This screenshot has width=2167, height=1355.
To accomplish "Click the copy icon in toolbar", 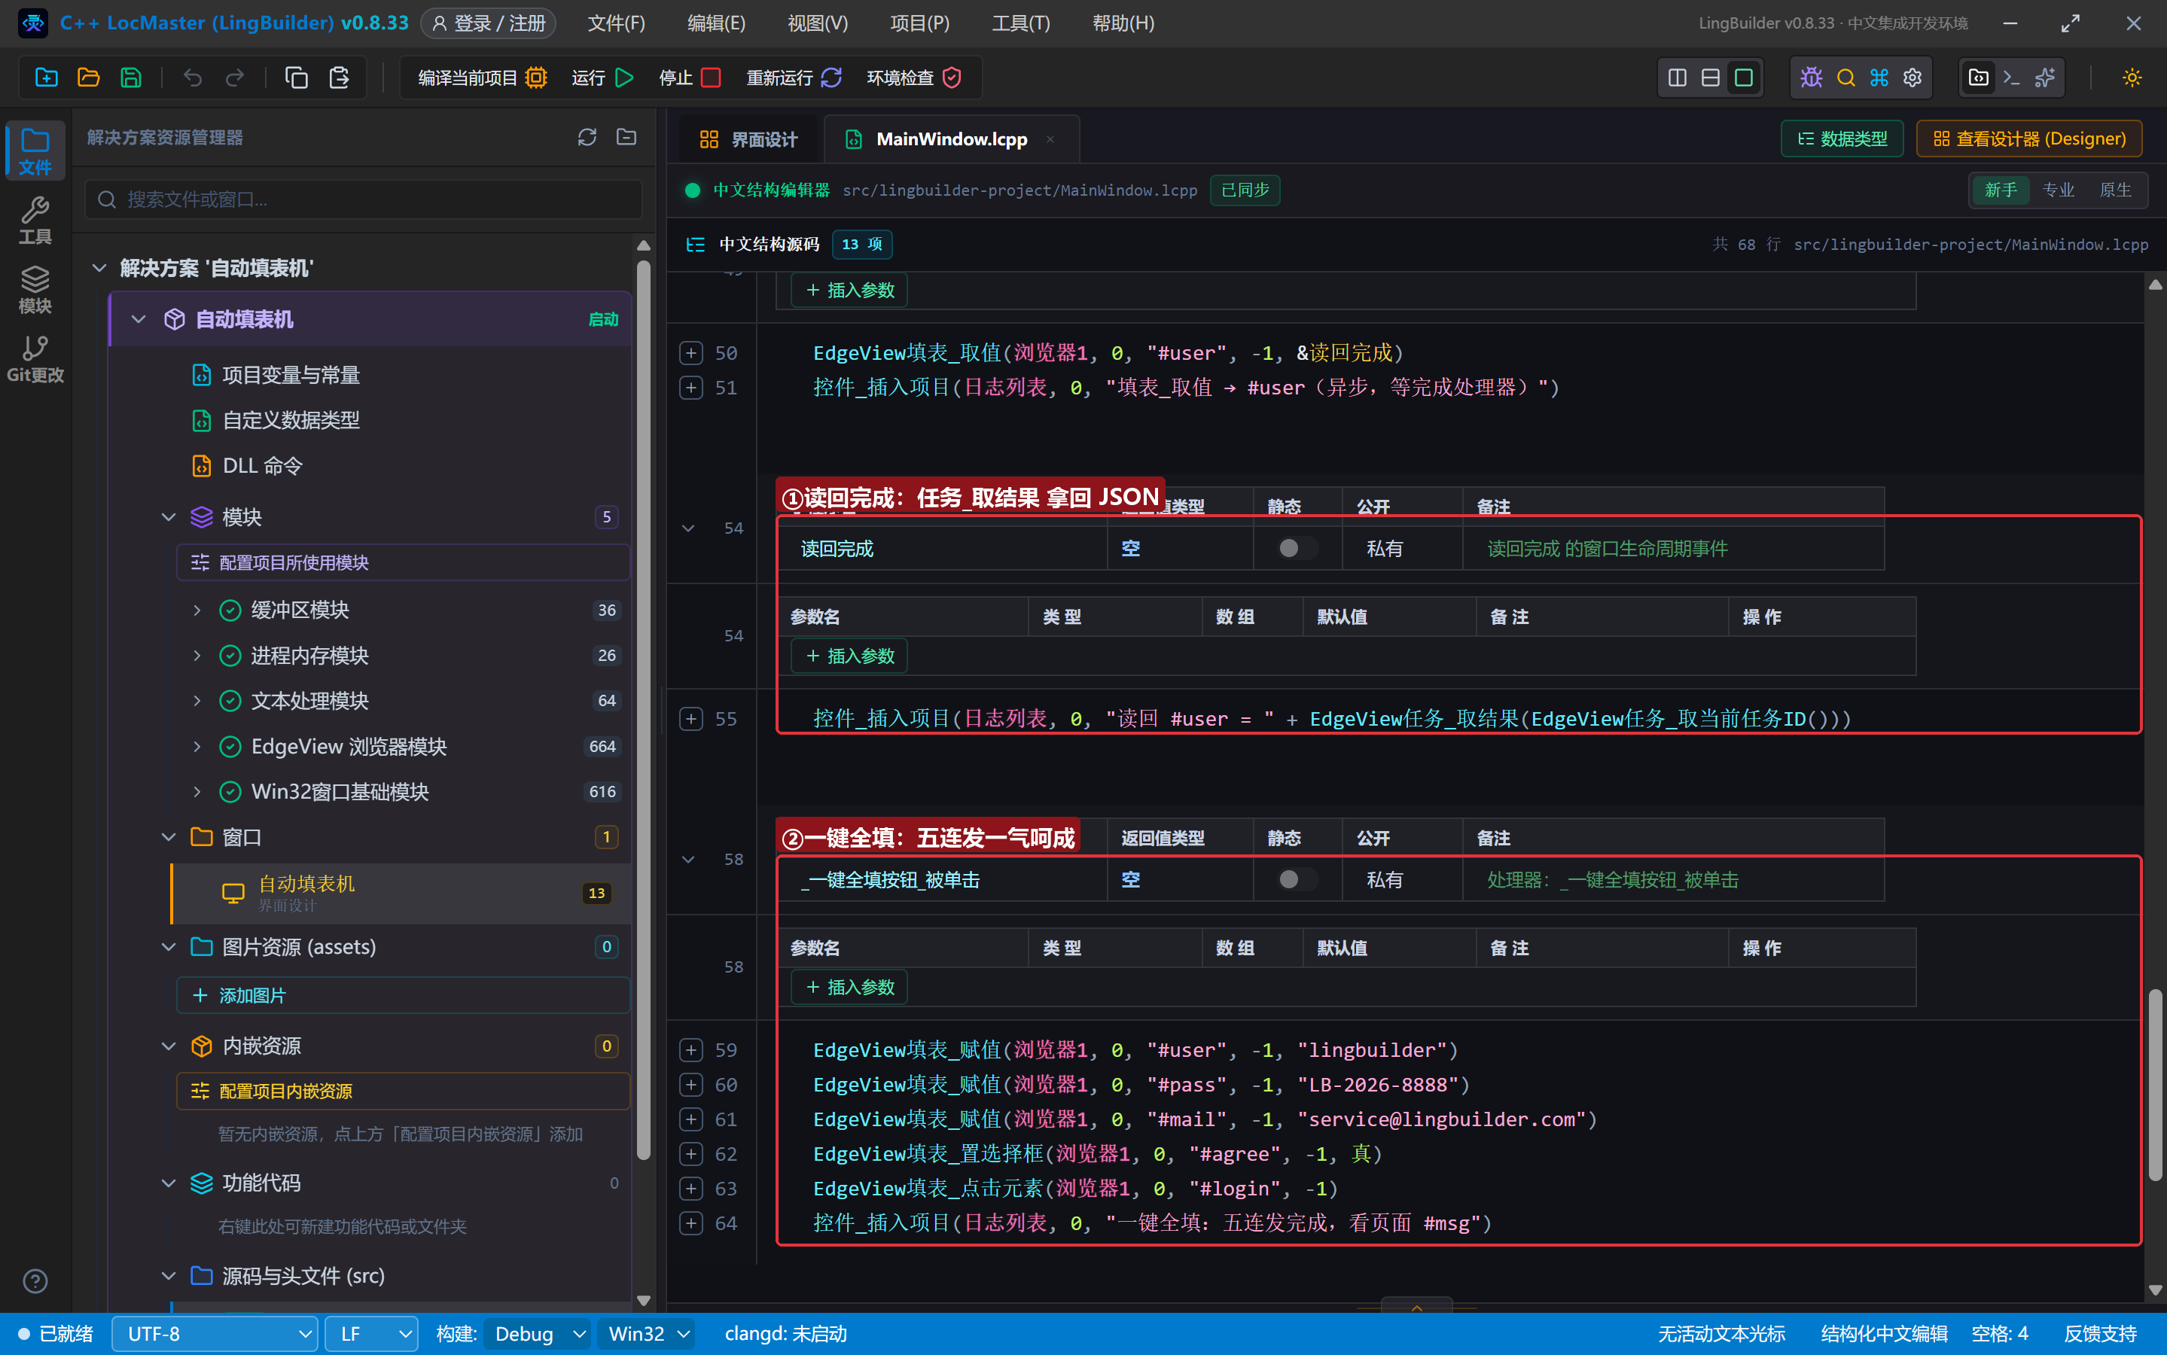I will click(x=296, y=78).
